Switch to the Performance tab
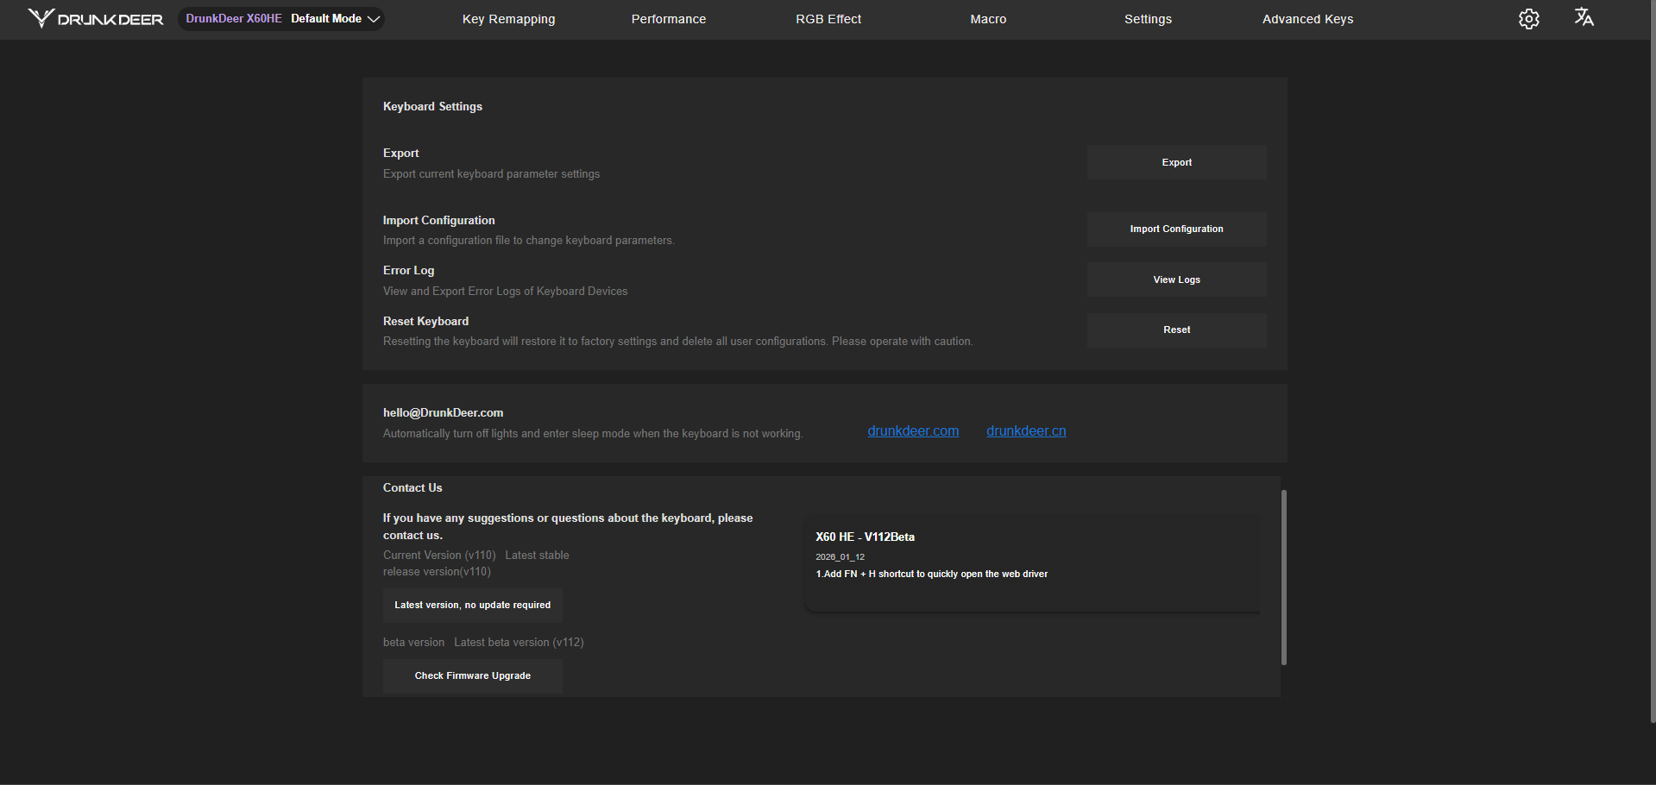Screen dimensions: 1656x785 click(x=668, y=19)
